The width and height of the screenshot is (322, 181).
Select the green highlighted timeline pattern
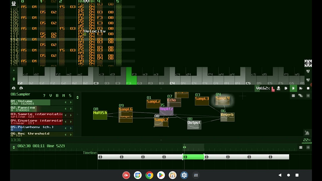[193, 157]
